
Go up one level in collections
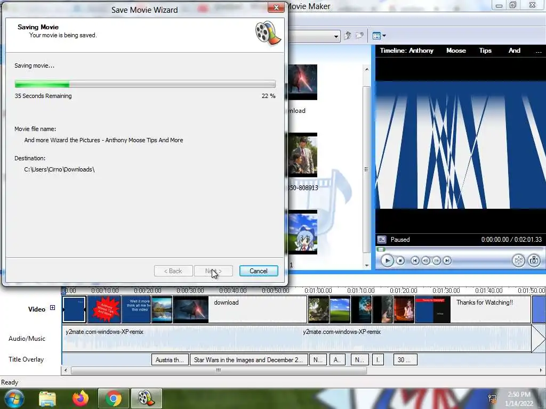pos(347,36)
